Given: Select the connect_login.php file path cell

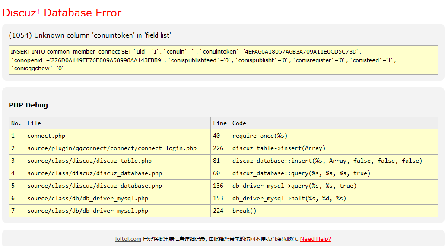Looking at the screenshot, I should click(x=118, y=148).
